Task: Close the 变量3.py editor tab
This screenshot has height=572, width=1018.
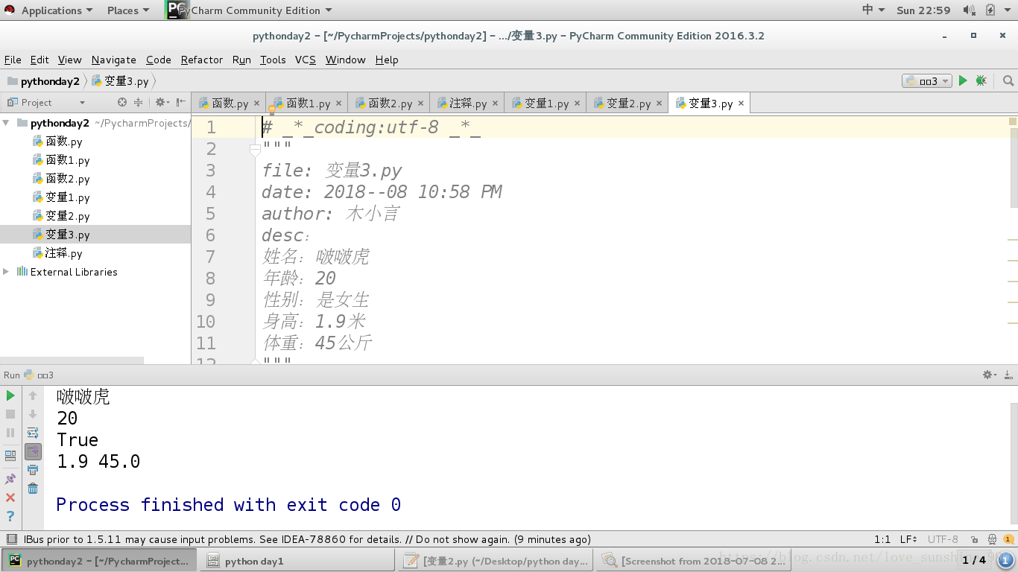Action: (741, 104)
